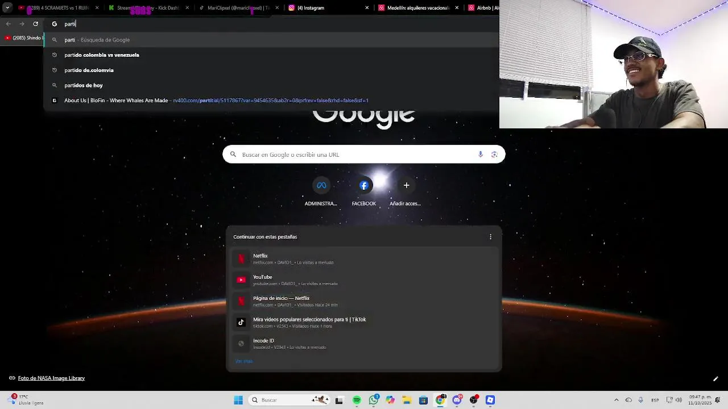Open Discord from taskbar
Viewport: 728px width, 409px height.
tap(457, 400)
